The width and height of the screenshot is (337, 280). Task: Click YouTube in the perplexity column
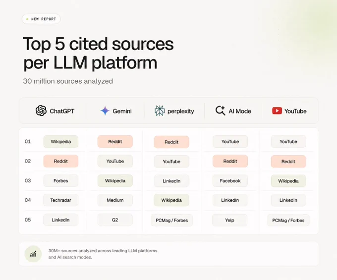tap(171, 162)
